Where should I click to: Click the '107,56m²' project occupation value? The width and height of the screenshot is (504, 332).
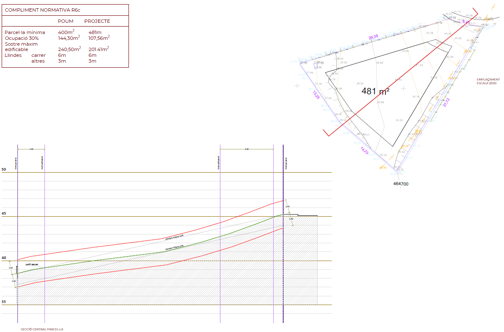click(x=99, y=38)
